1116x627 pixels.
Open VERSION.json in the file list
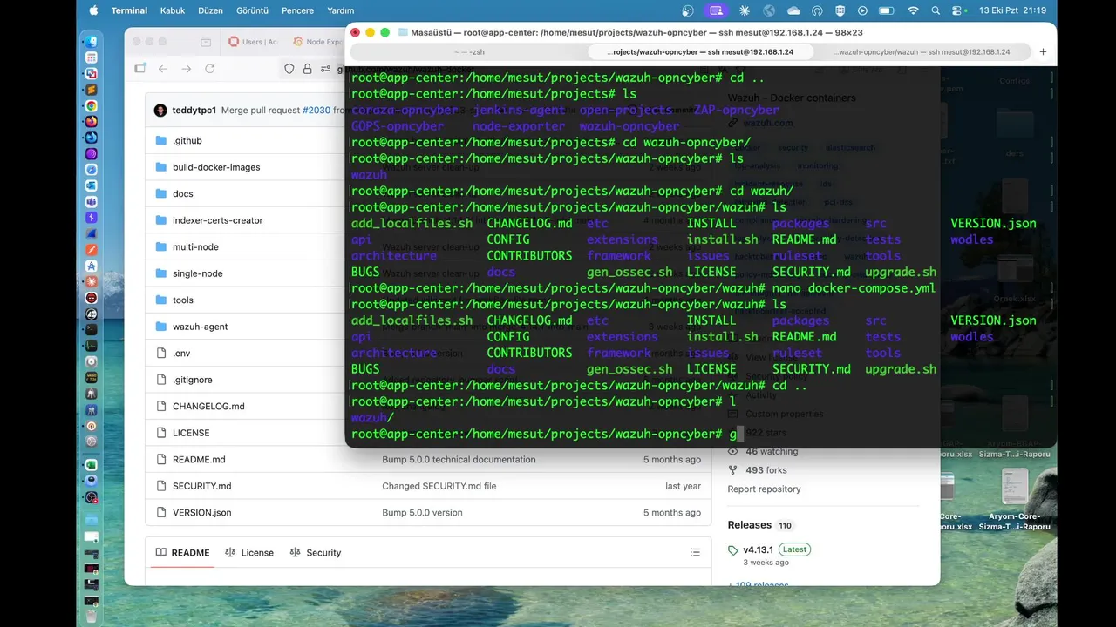[202, 512]
